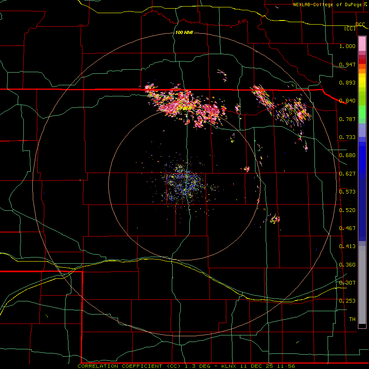
Task: Click the 0.680 scale label
Action: tap(347, 155)
